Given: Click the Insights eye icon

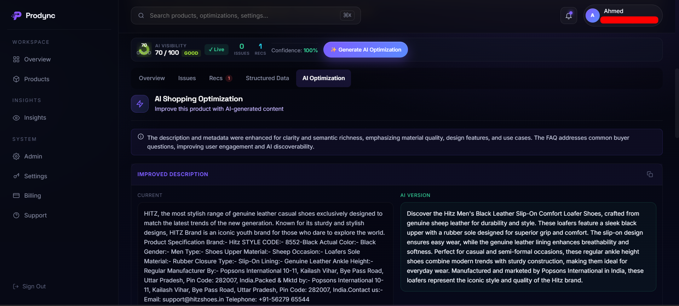Looking at the screenshot, I should click(x=16, y=118).
